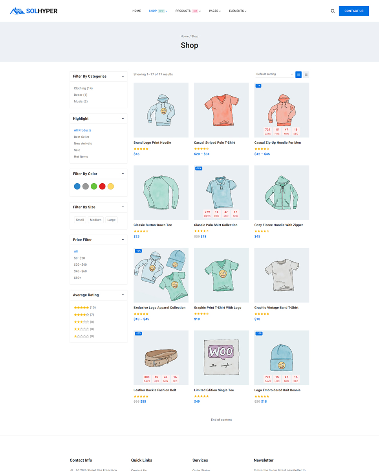Click the Contact Us button
379x471 pixels.
[x=354, y=11]
